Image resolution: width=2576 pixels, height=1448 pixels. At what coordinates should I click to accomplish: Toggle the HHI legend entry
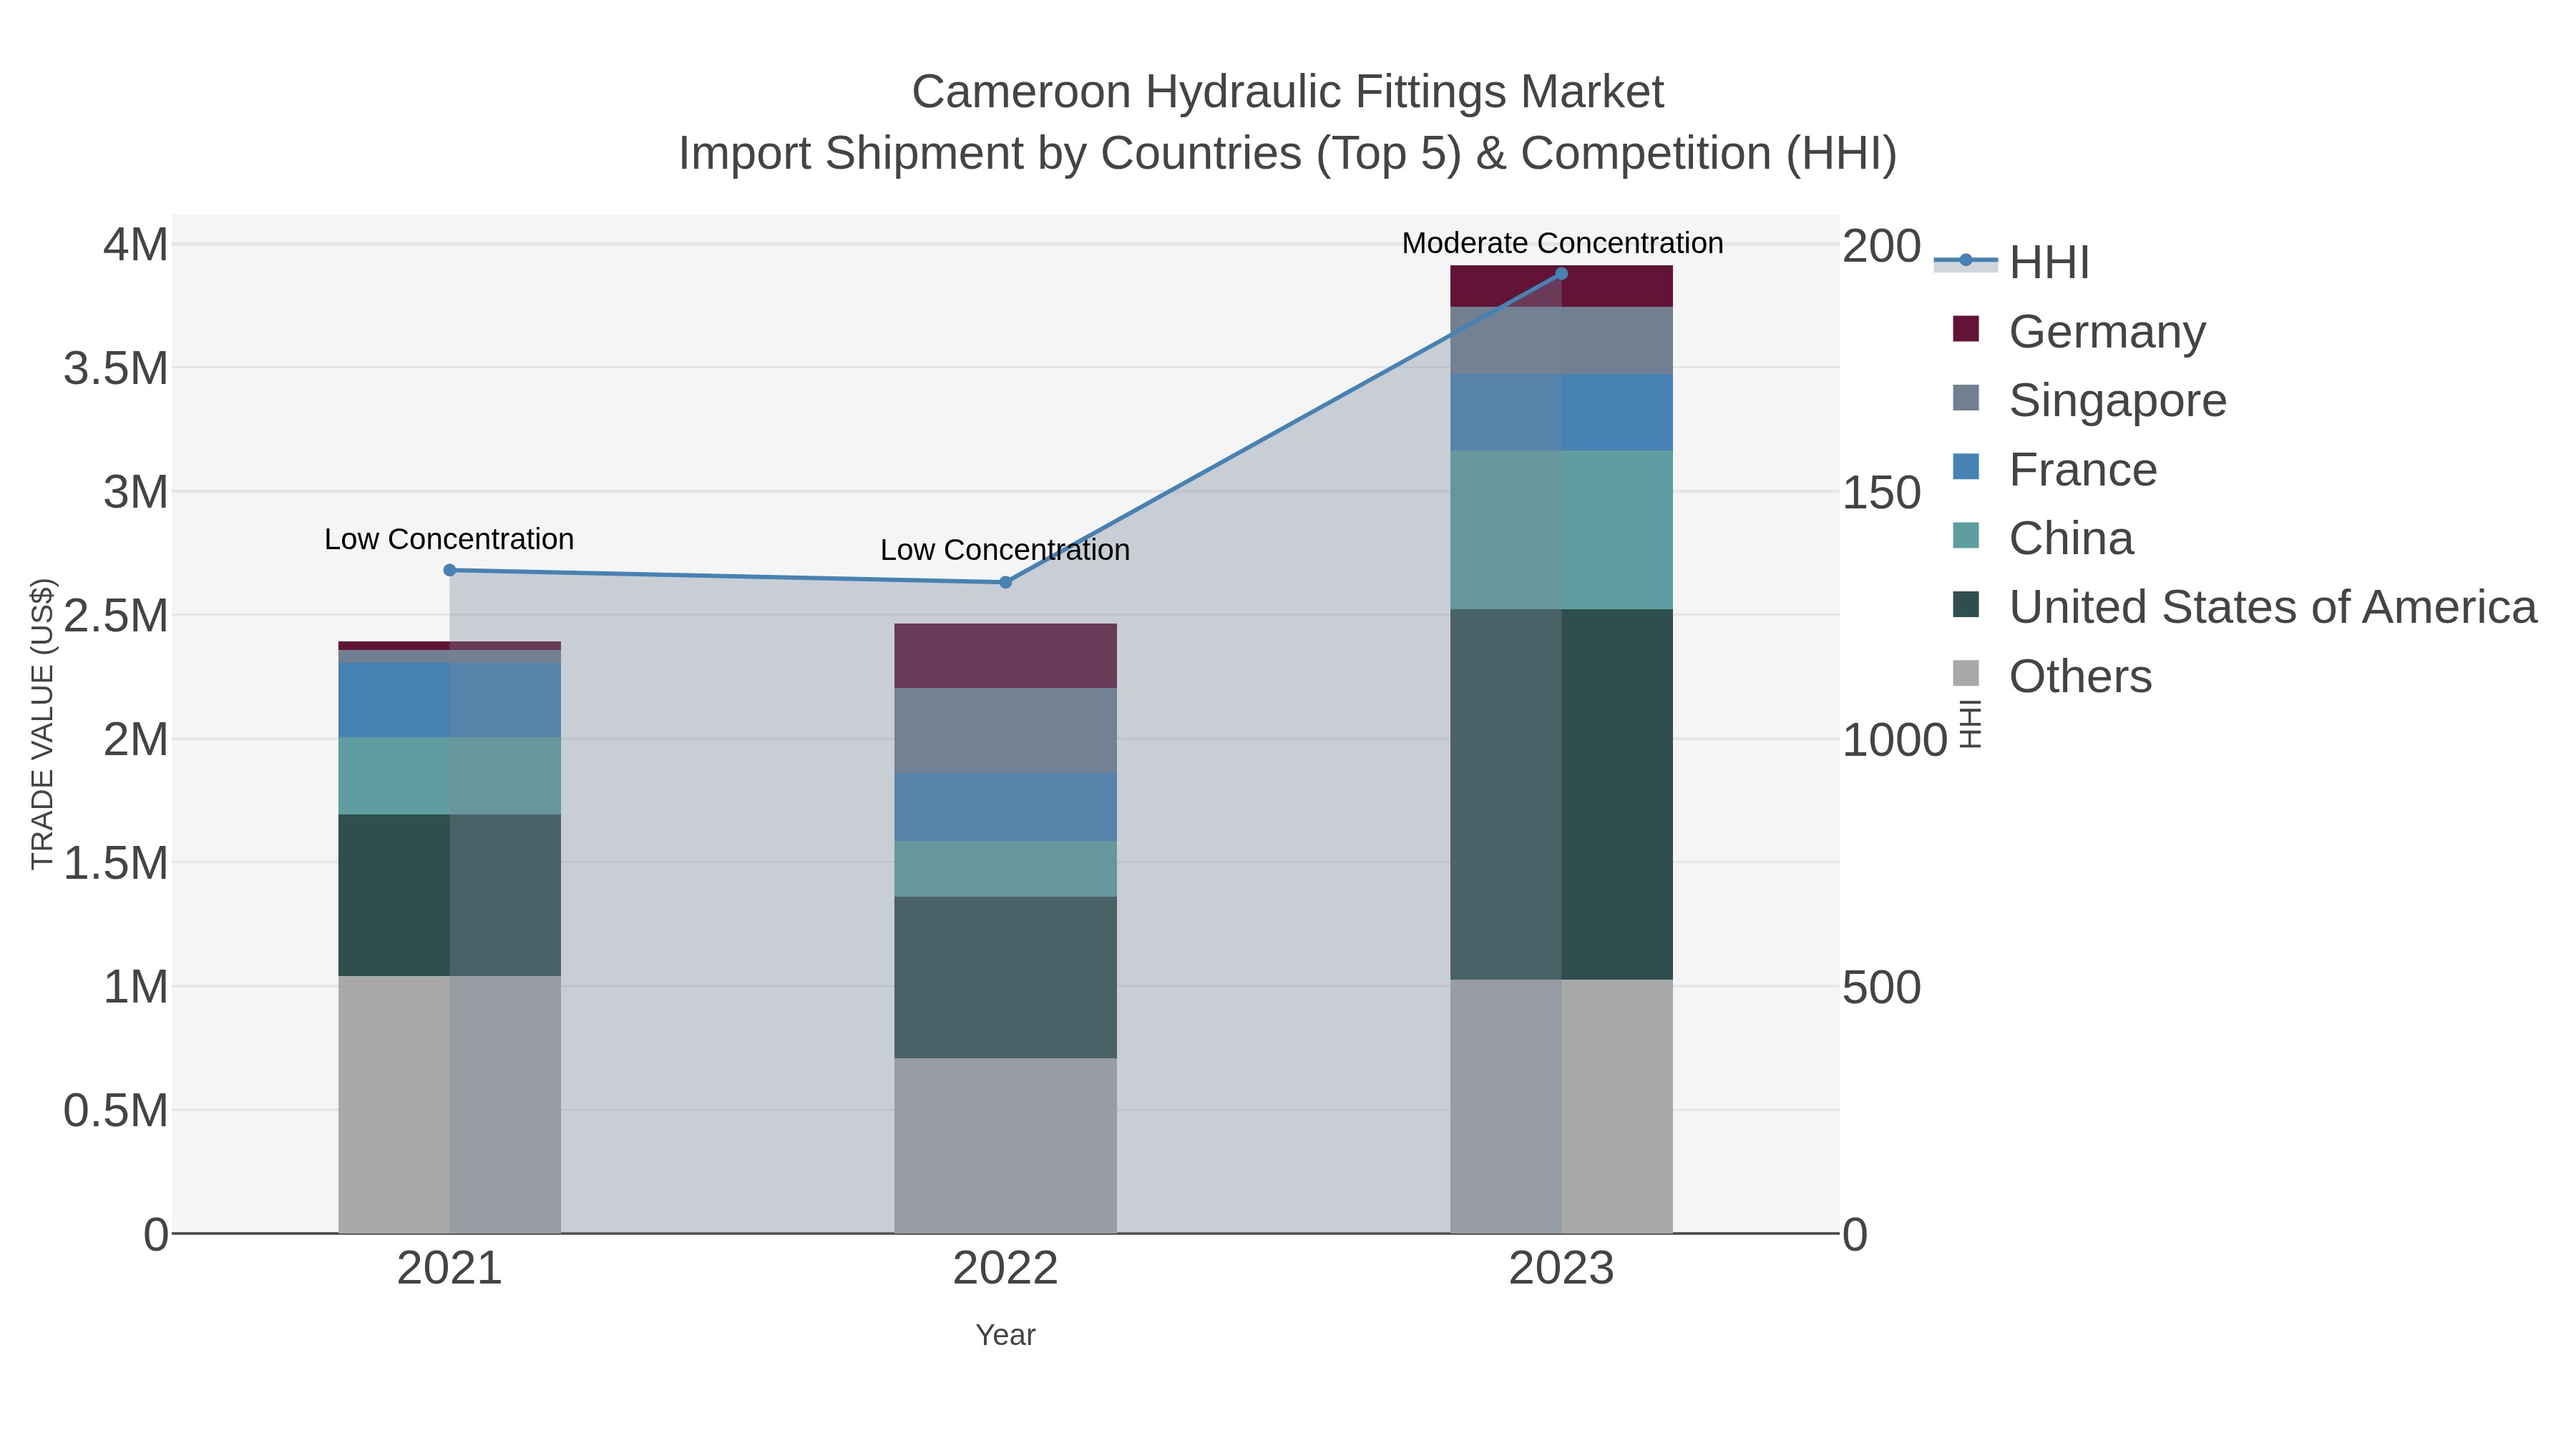(2011, 262)
